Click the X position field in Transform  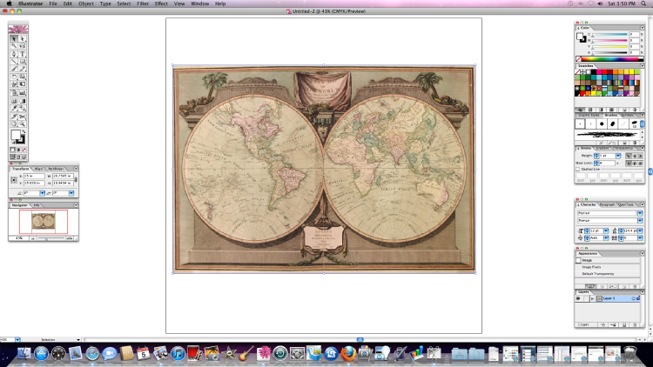35,177
